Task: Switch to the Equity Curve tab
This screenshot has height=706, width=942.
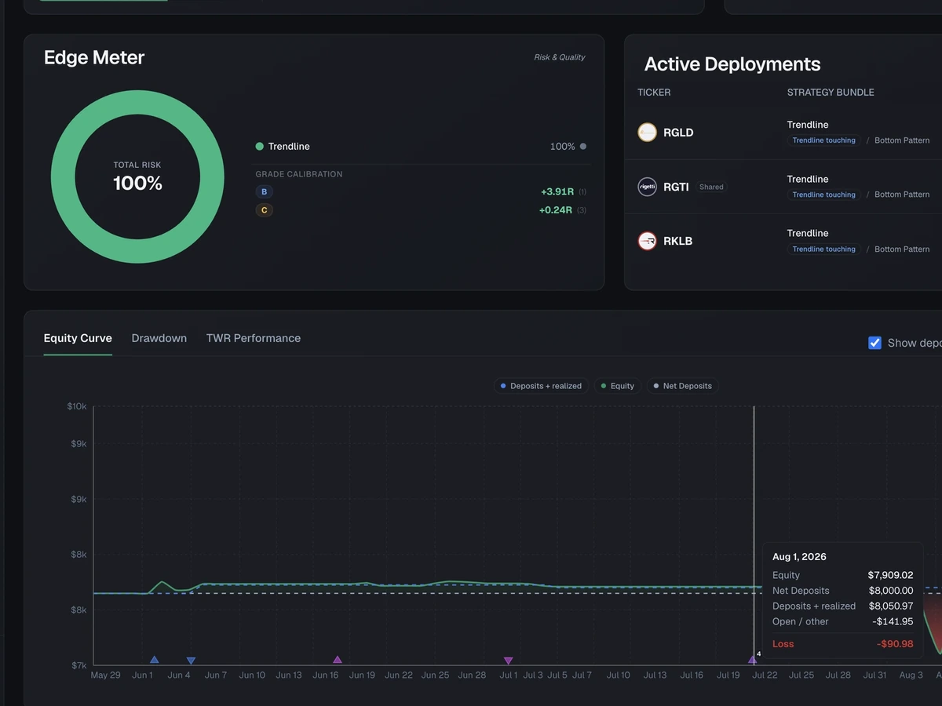Action: pyautogui.click(x=78, y=338)
